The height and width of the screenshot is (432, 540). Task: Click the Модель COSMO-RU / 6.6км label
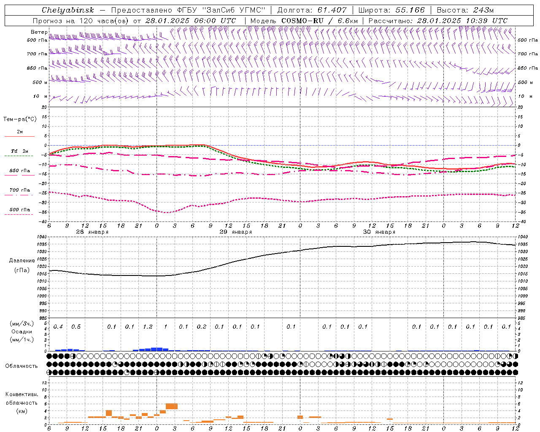(x=304, y=21)
